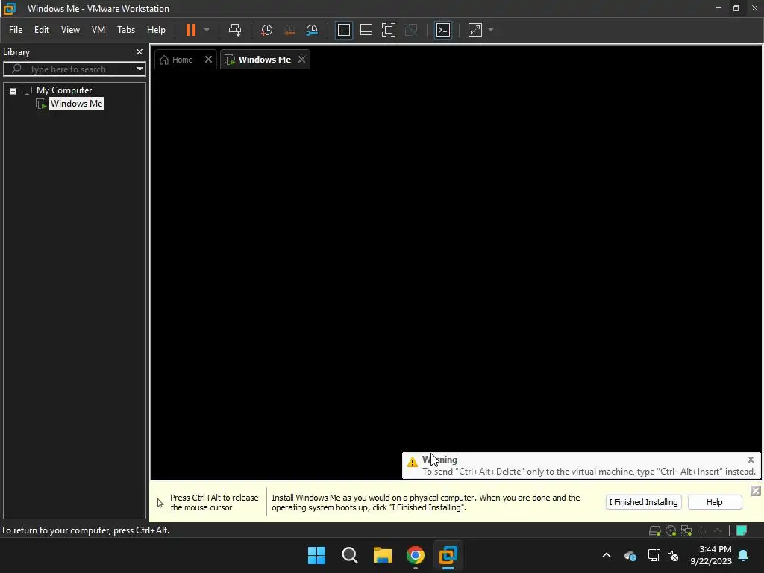Close the Windows Me tab

301,60
